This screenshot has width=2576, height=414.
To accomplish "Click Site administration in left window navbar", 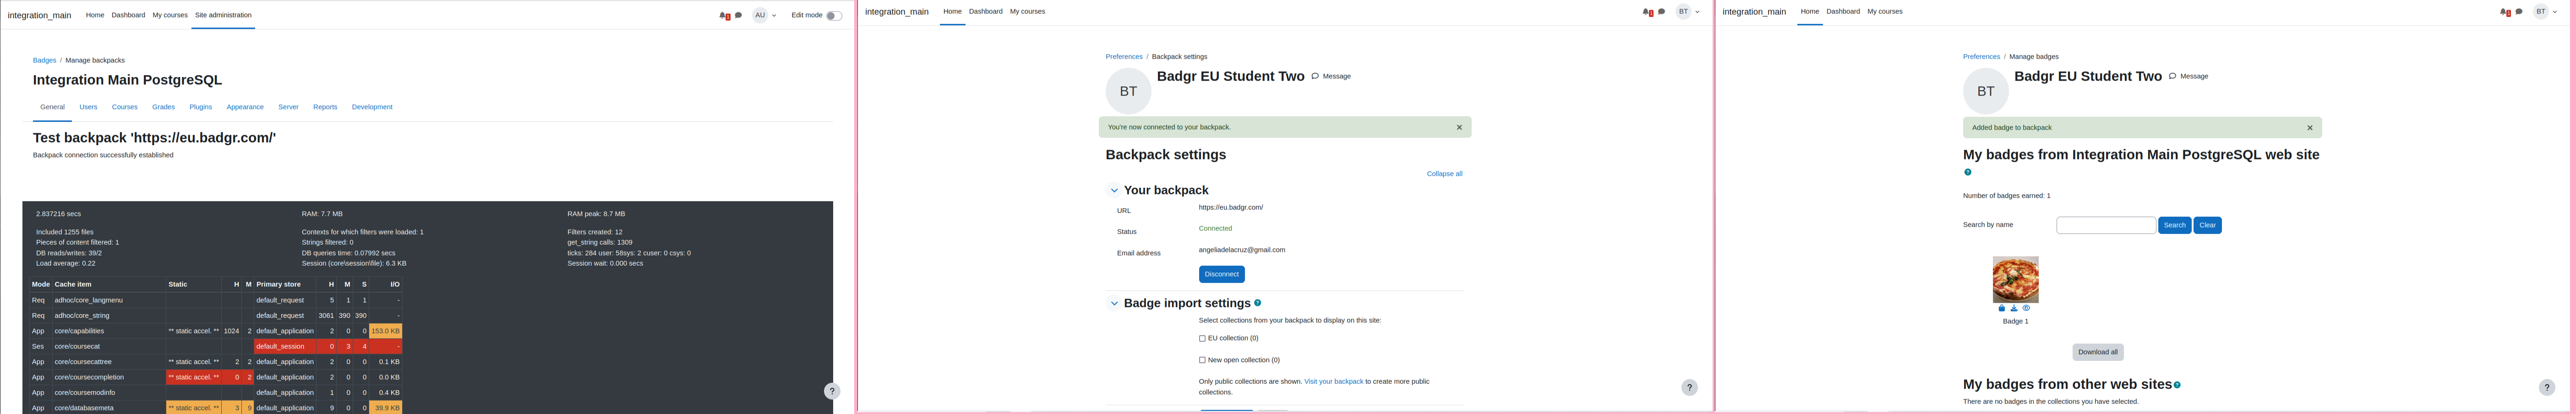I will click(223, 15).
